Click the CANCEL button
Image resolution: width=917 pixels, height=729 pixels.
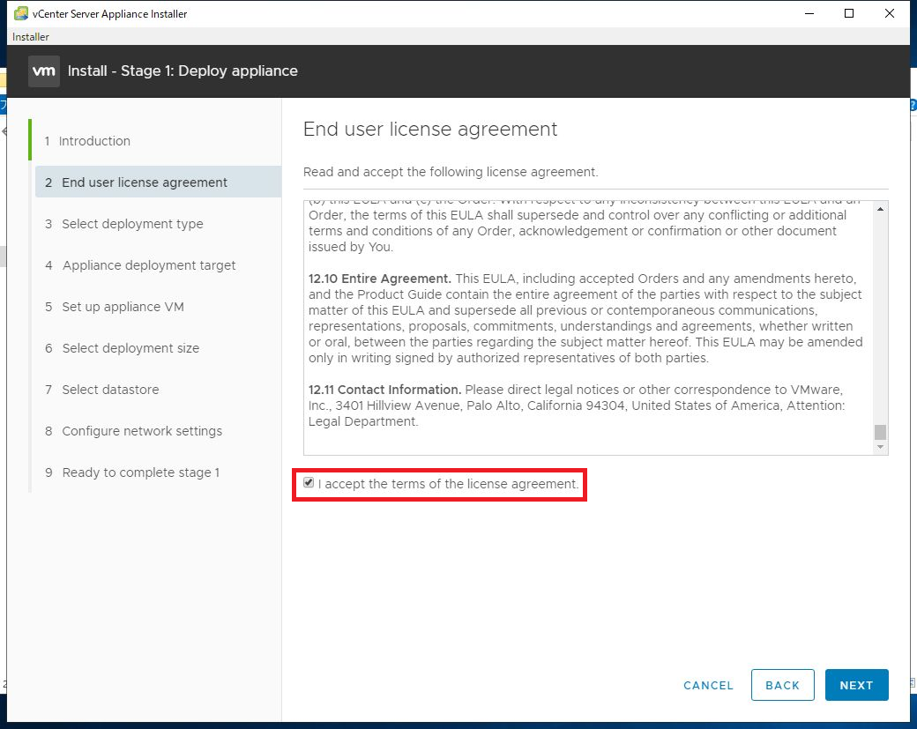(708, 685)
